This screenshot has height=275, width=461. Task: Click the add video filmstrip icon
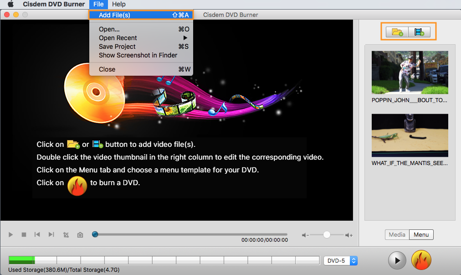(419, 32)
